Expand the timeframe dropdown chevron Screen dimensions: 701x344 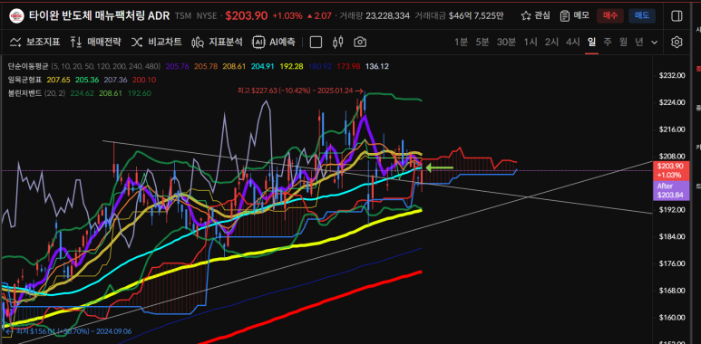coord(655,43)
